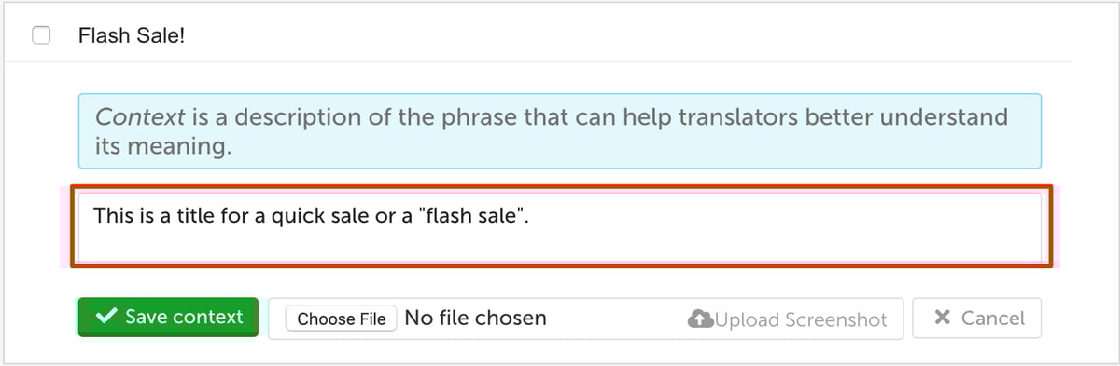The image size is (1120, 366).
Task: Cancel editing the context
Action: tap(977, 318)
